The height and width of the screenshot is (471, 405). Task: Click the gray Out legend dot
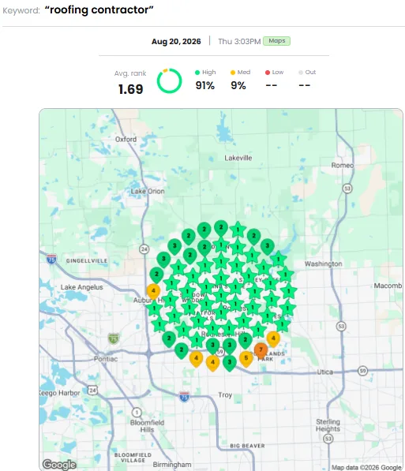click(x=301, y=73)
